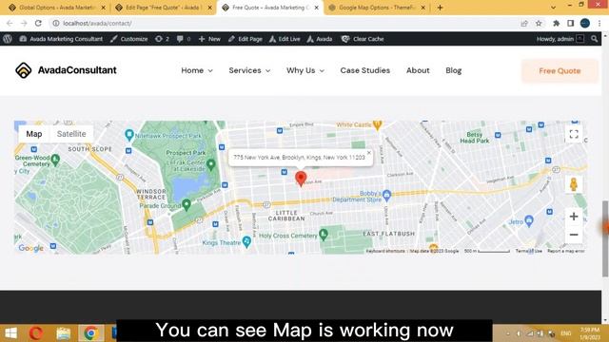Viewport: 609px width, 342px height.
Task: Click Report a map error link
Action: (x=566, y=251)
